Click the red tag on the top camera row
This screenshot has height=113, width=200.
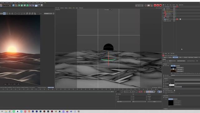point(177,7)
